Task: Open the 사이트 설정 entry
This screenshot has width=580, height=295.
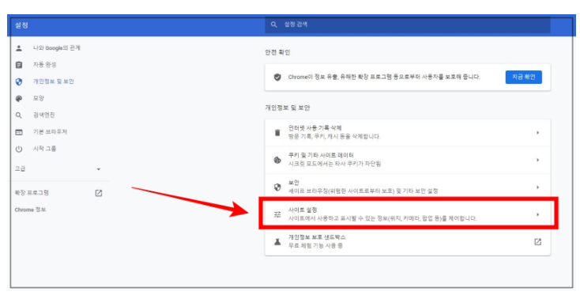Action: tap(408, 214)
